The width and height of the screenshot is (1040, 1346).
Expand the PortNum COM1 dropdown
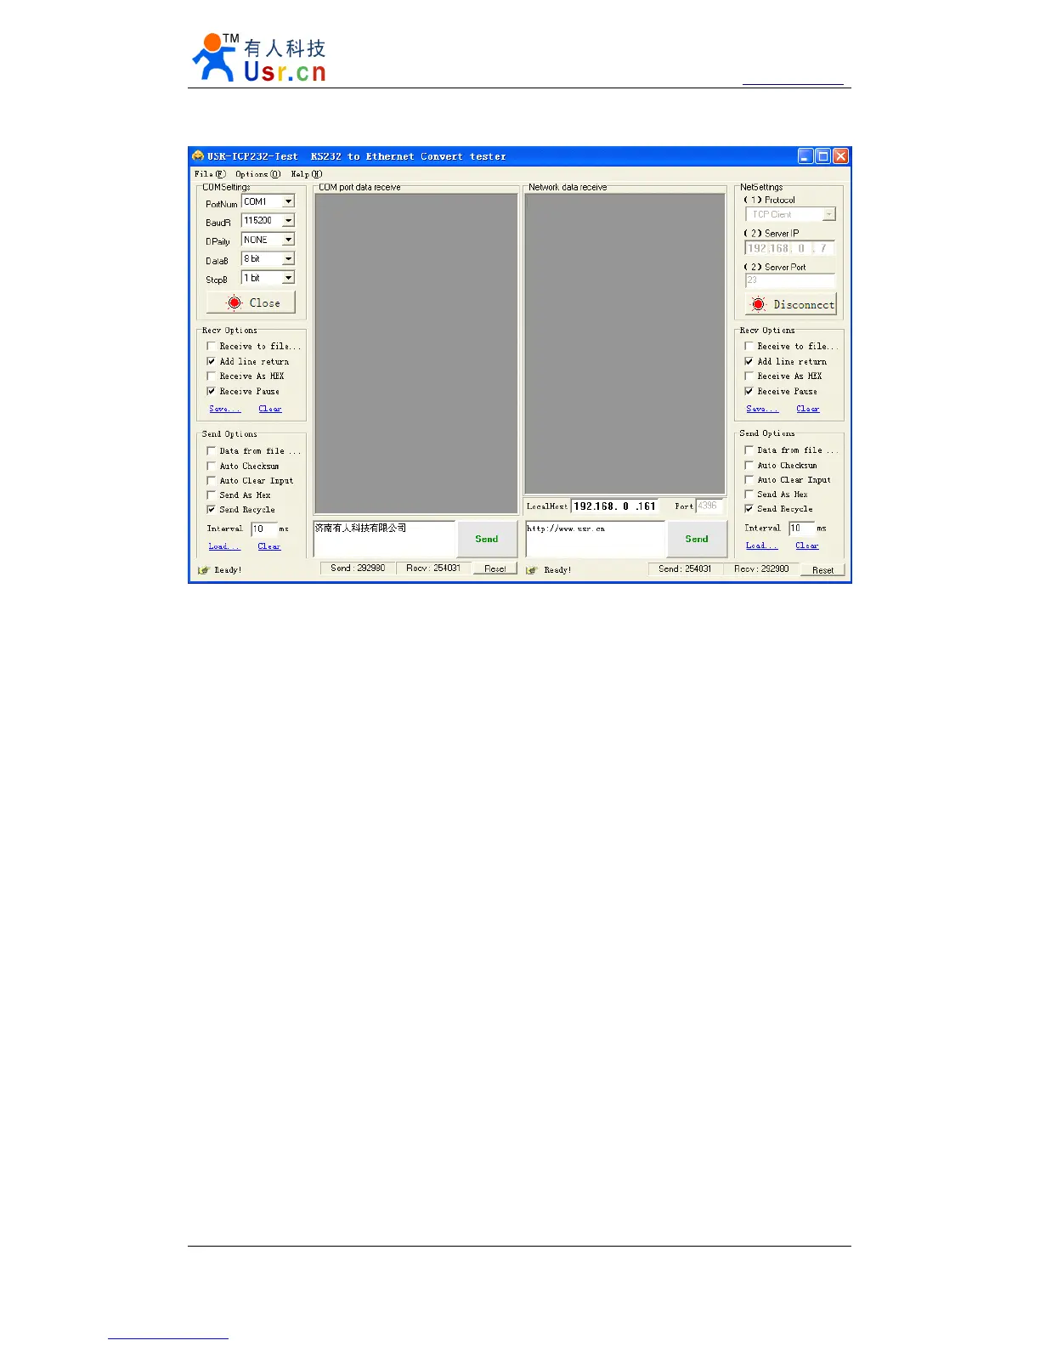click(x=288, y=201)
